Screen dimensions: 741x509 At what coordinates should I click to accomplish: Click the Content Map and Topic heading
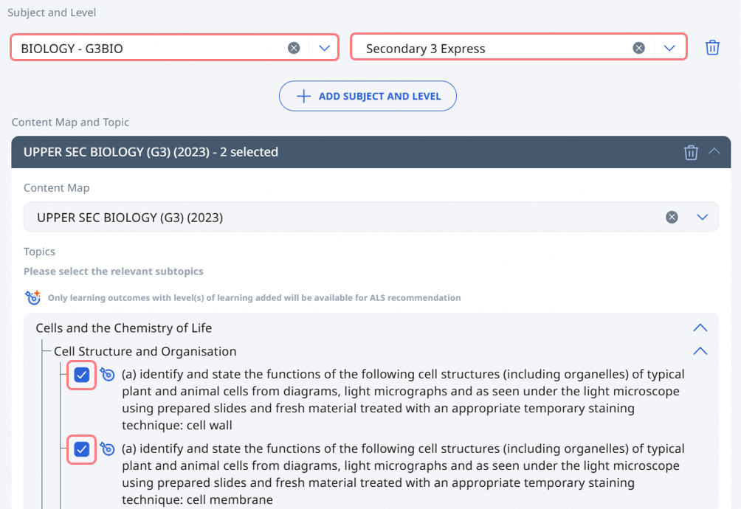[70, 122]
